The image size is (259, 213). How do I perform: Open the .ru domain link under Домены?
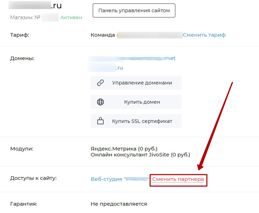tap(105, 68)
